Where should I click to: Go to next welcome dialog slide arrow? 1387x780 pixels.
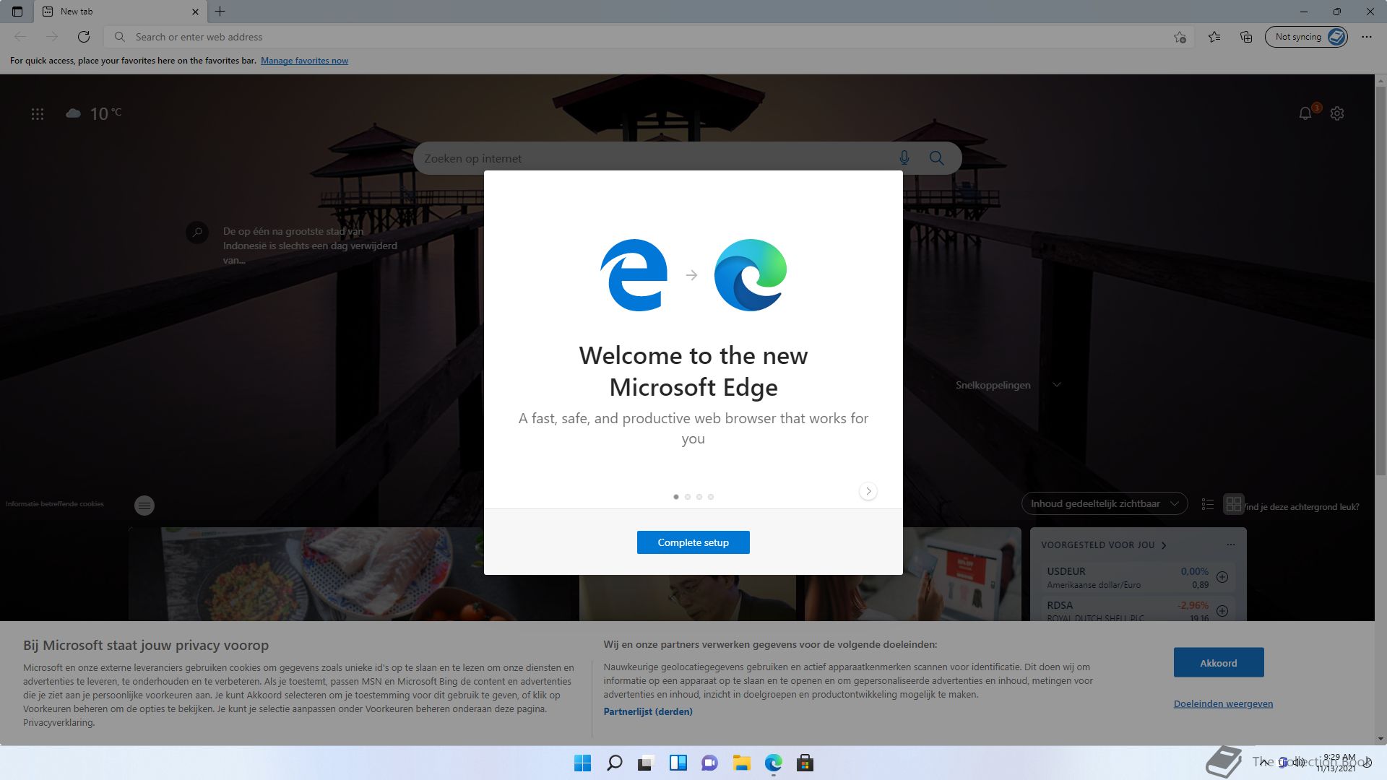pyautogui.click(x=868, y=491)
